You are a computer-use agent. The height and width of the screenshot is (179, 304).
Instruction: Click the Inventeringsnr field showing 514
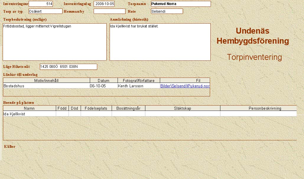pyautogui.click(x=41, y=4)
